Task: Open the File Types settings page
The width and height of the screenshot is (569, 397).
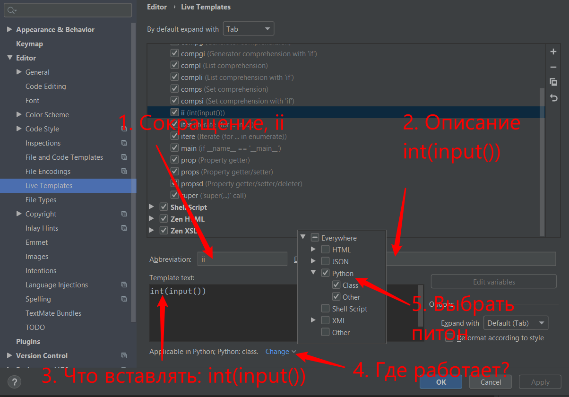Action: pos(41,199)
